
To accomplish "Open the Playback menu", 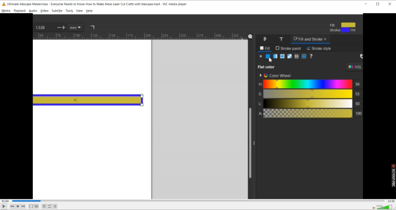I will click(19, 11).
